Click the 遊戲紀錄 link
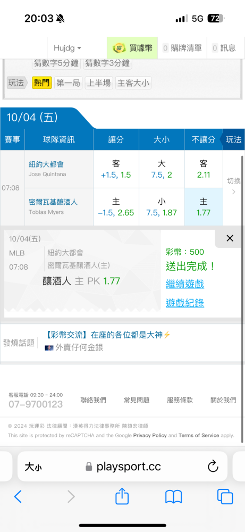The width and height of the screenshot is (245, 532). (185, 303)
